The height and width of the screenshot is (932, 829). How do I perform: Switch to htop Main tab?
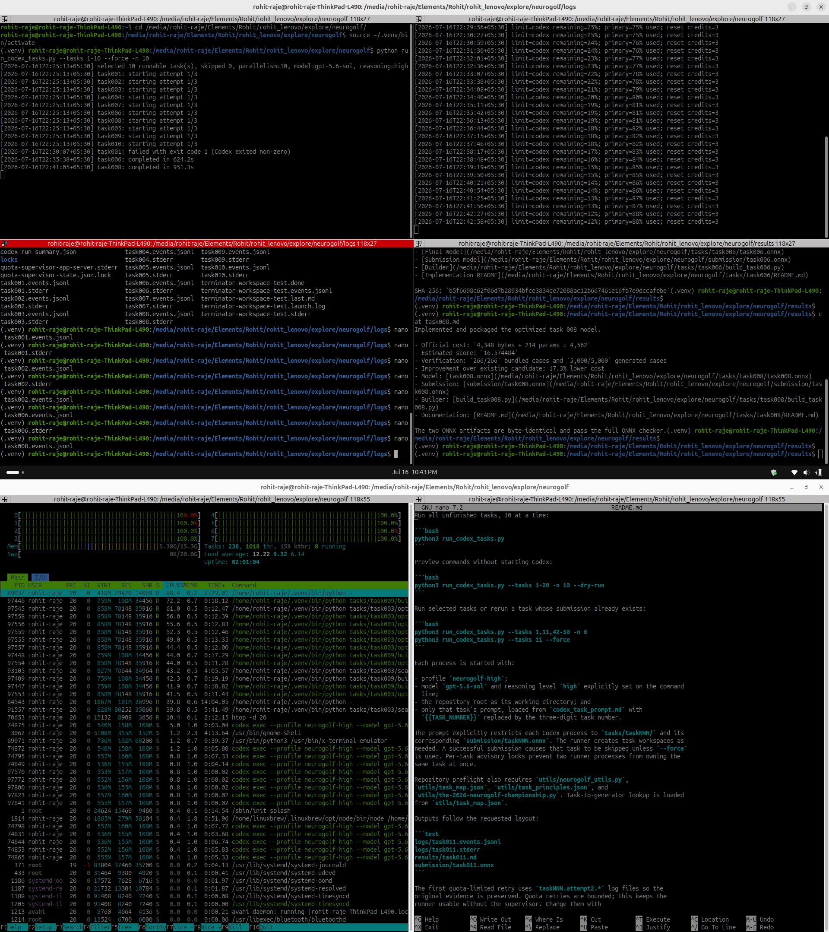[x=18, y=578]
